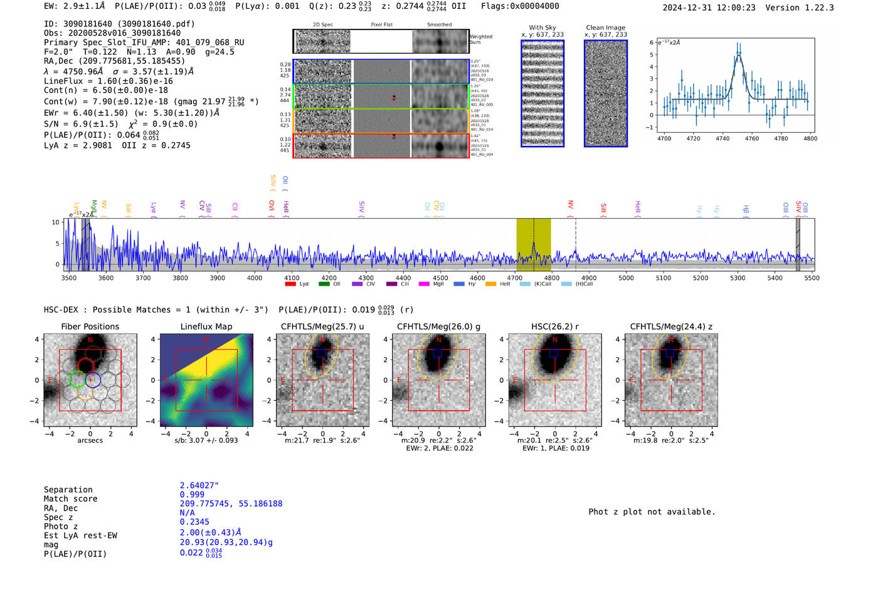Click the 2024-12-31 12:00:23 timestamp

[x=709, y=8]
